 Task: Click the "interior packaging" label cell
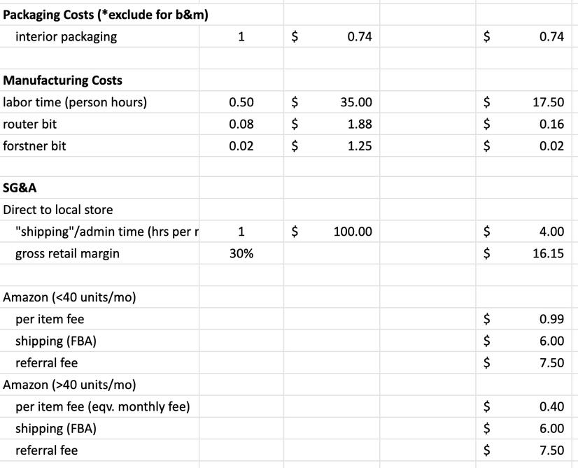pyautogui.click(x=66, y=37)
